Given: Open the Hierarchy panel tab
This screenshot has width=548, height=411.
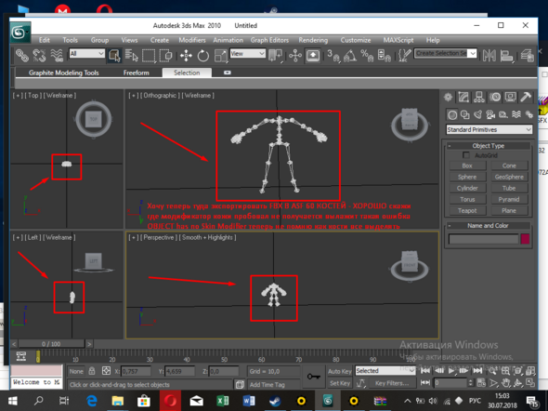Looking at the screenshot, I should (x=479, y=97).
